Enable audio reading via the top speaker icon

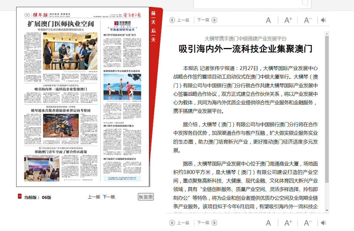point(323,20)
